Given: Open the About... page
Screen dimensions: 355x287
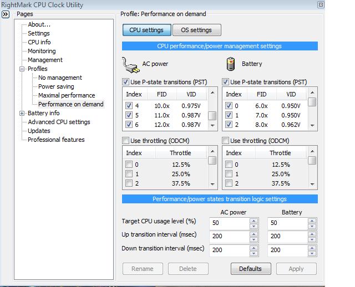Looking at the screenshot, I should click(39, 24).
